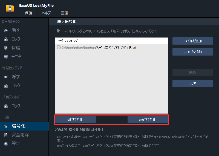Click the file icon of the listed txt file
The width and height of the screenshot is (219, 156).
pyautogui.click(x=59, y=48)
